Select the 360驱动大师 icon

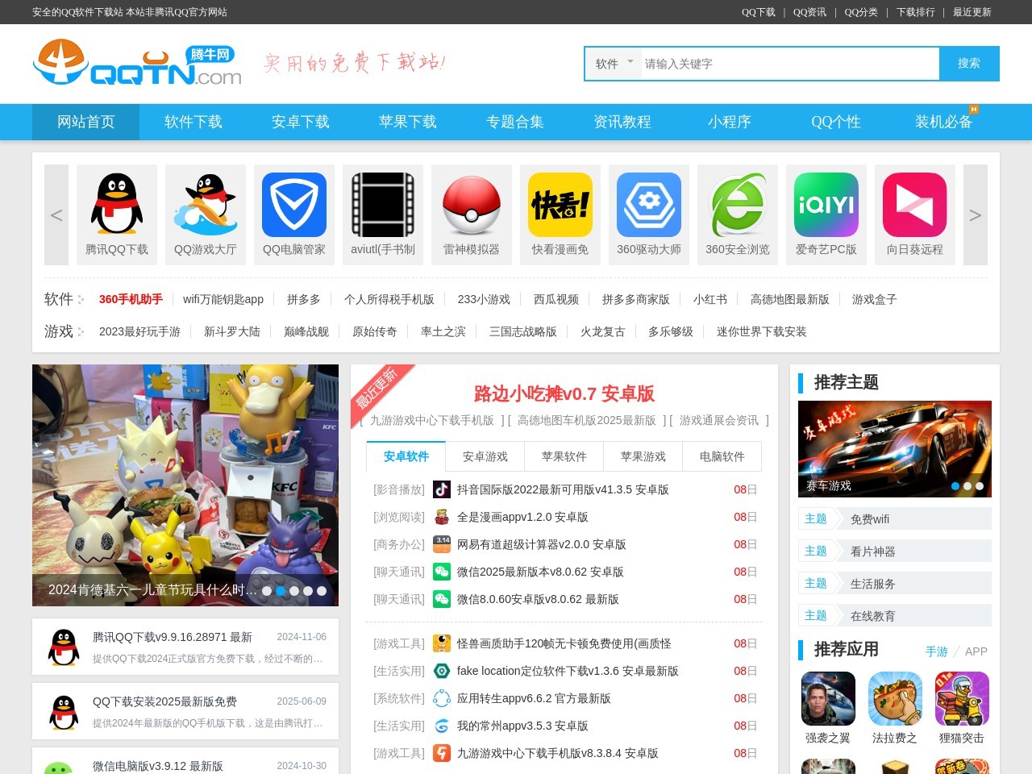[x=648, y=204]
